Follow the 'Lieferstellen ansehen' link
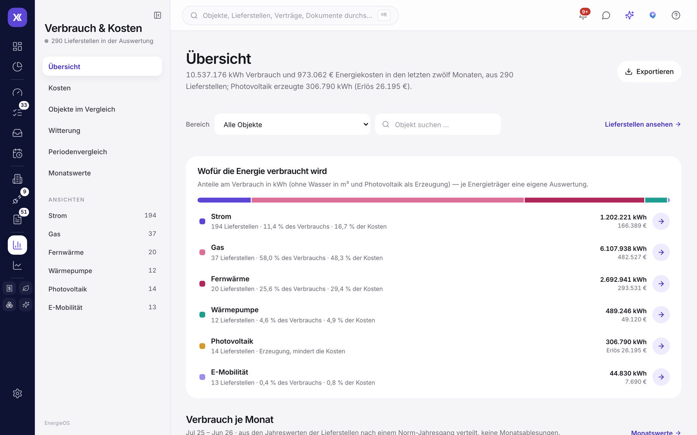This screenshot has width=697, height=435. point(643,124)
